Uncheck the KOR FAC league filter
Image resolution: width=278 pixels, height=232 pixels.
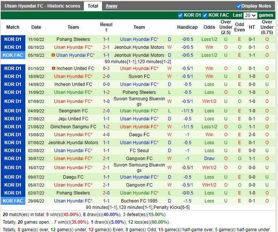(x=205, y=15)
